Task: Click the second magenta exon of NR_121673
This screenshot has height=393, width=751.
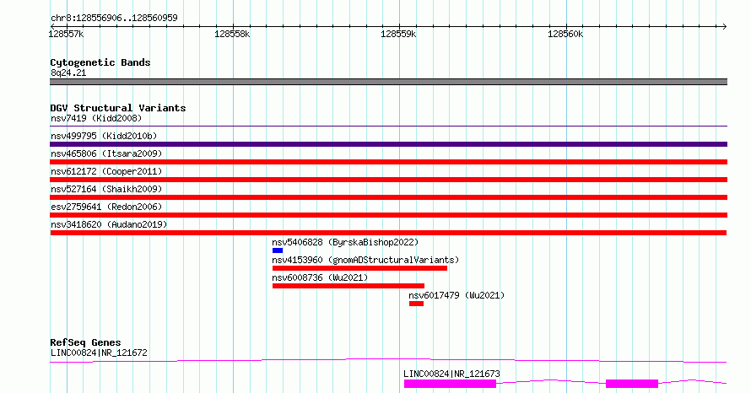Action: (x=632, y=384)
